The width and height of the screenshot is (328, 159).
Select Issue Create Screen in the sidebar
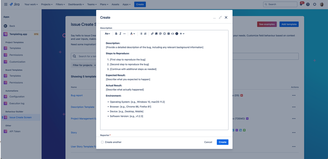[x=20, y=117]
